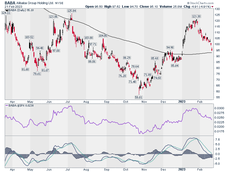
Task: Click the Open 96.50 value
Action: [94, 6]
